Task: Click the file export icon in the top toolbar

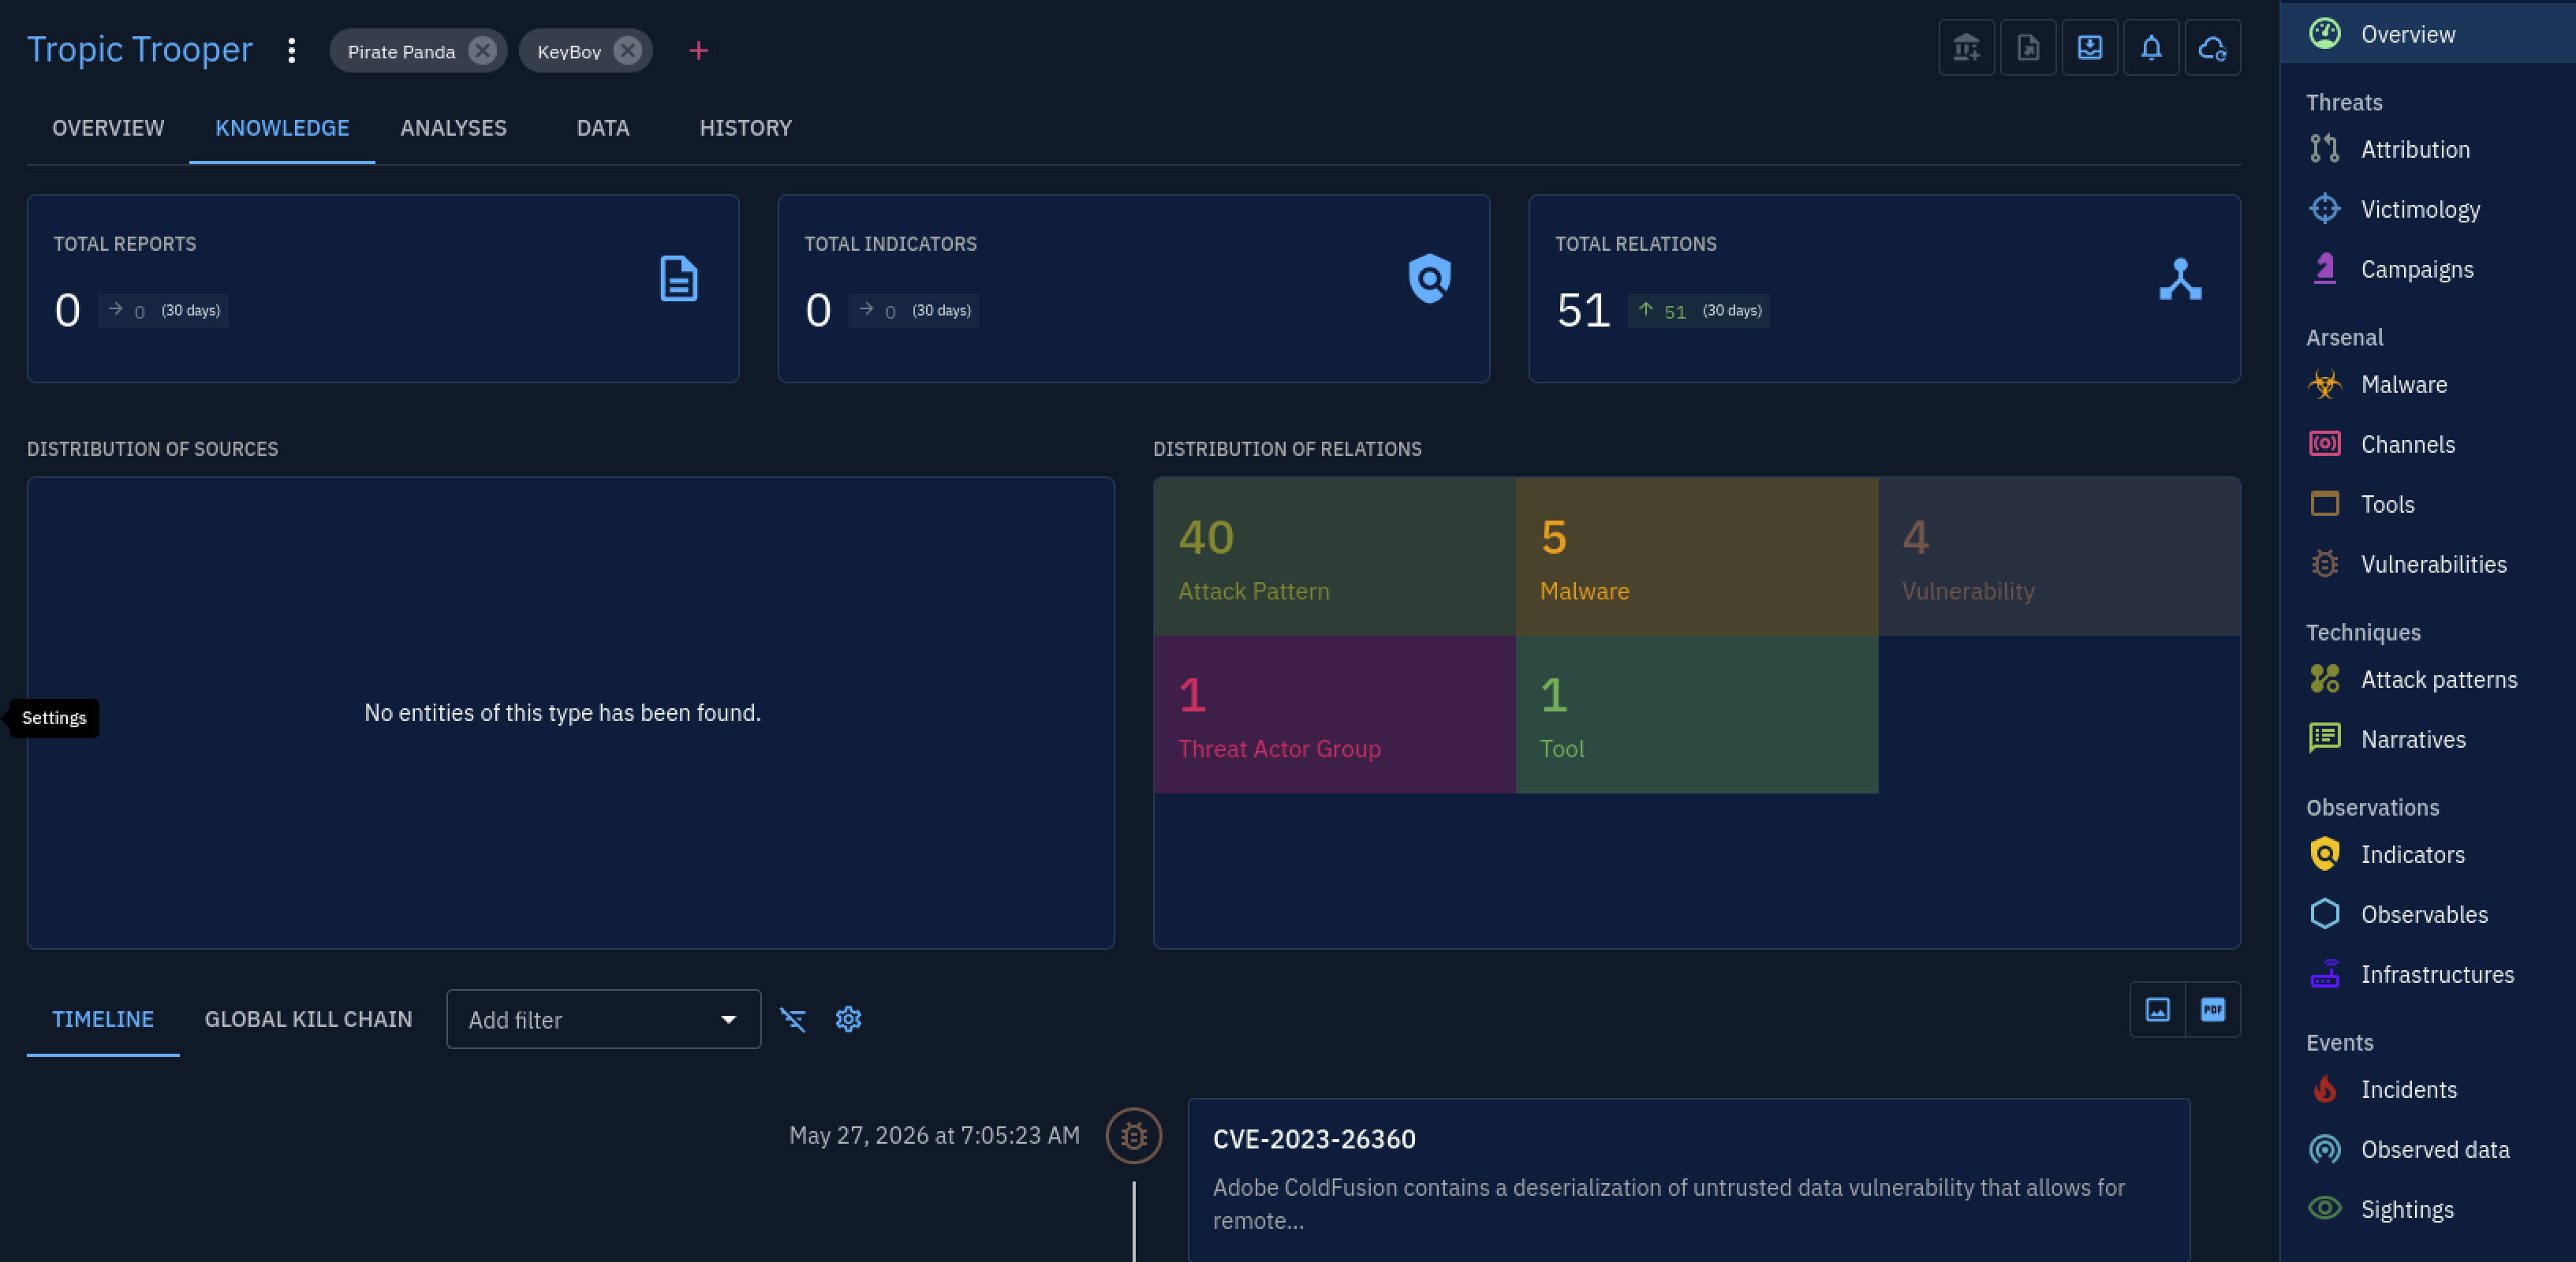Action: [2028, 47]
